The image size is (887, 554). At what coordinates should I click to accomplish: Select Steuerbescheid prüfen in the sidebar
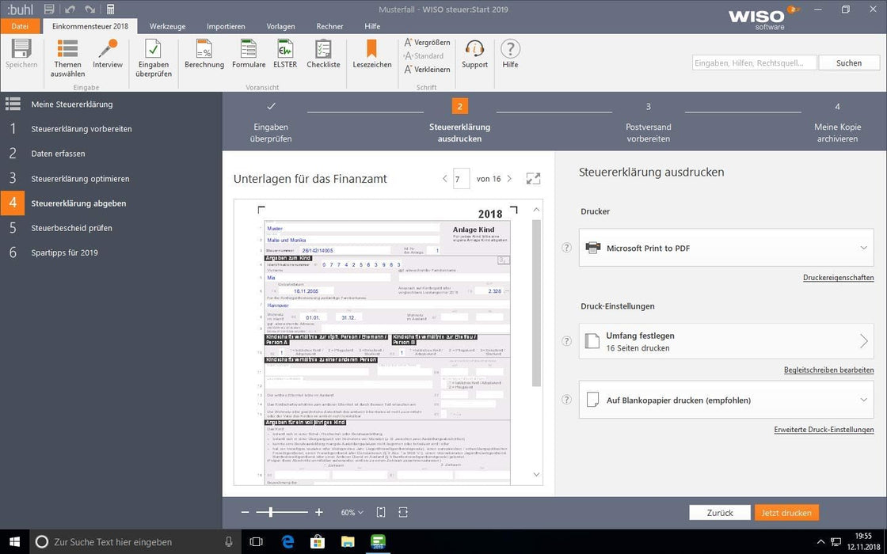[x=71, y=228]
